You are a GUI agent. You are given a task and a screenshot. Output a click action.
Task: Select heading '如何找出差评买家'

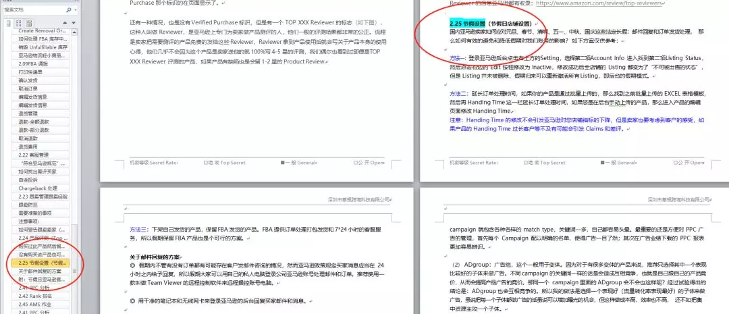coord(42,172)
